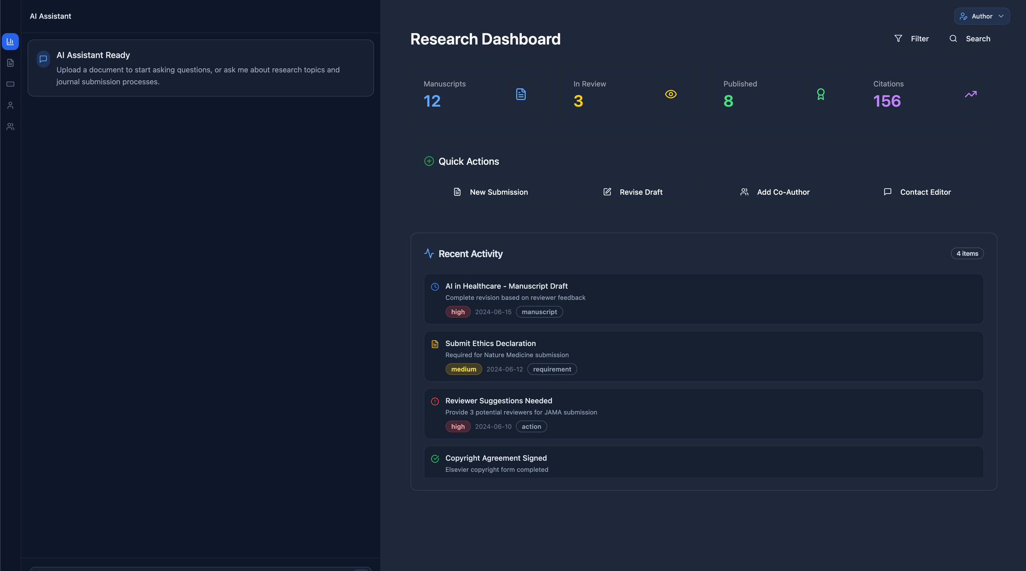Click the Quick Actions heading text

(468, 162)
